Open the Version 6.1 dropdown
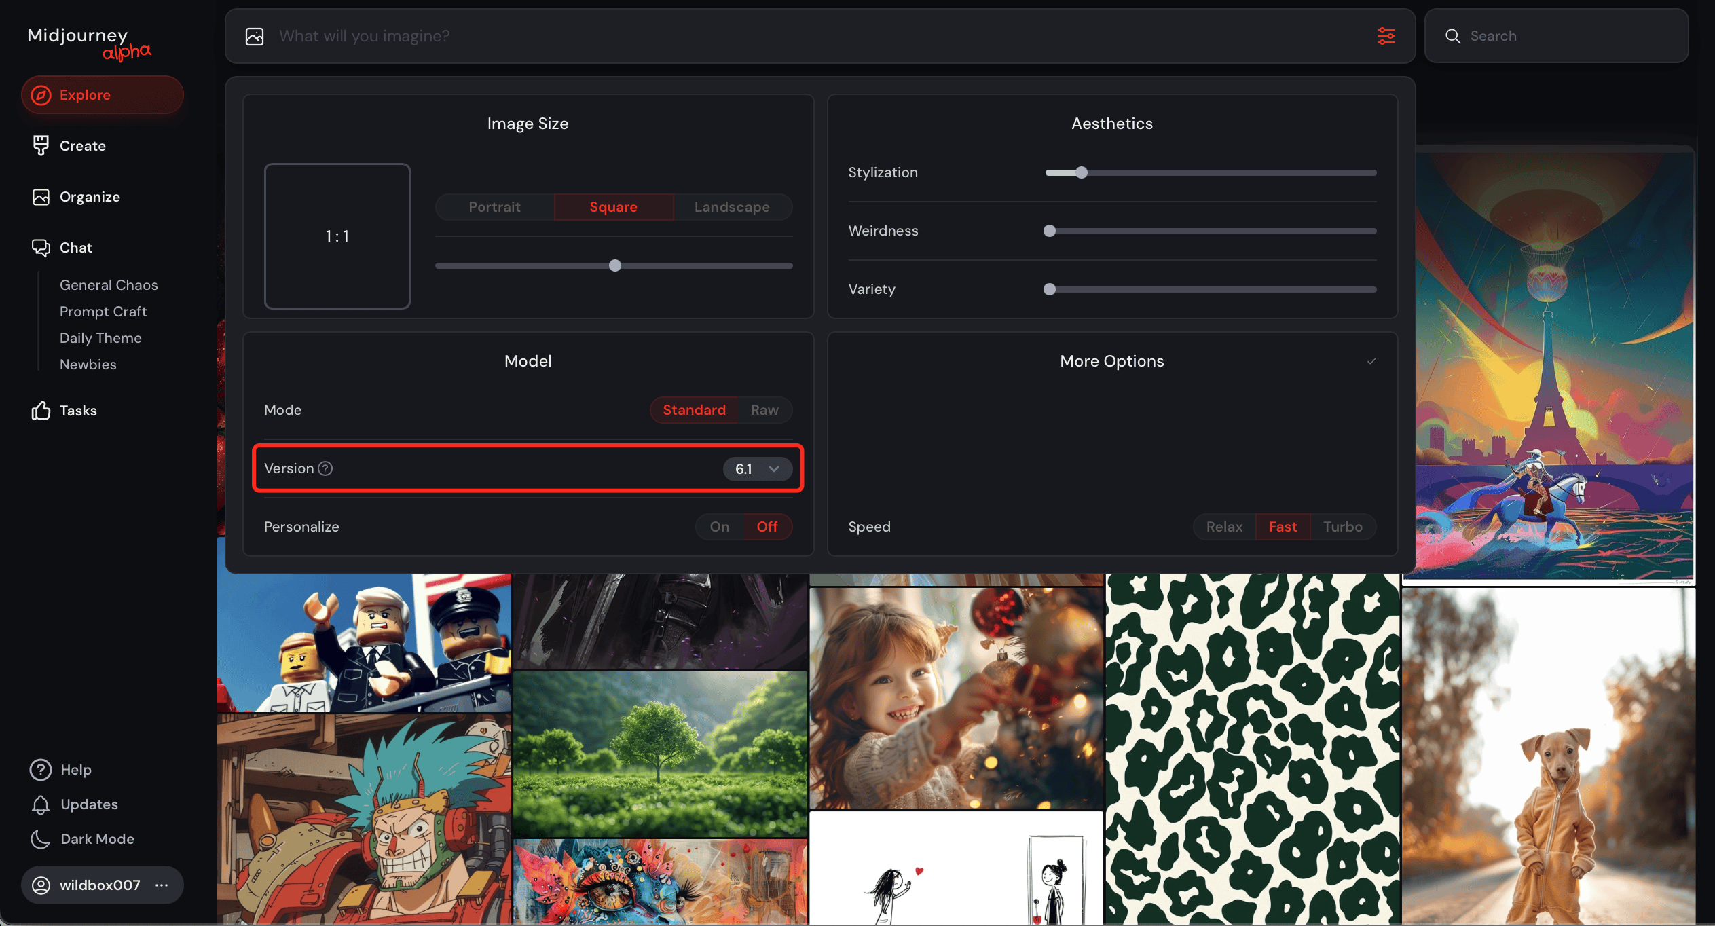1715x926 pixels. 757,469
